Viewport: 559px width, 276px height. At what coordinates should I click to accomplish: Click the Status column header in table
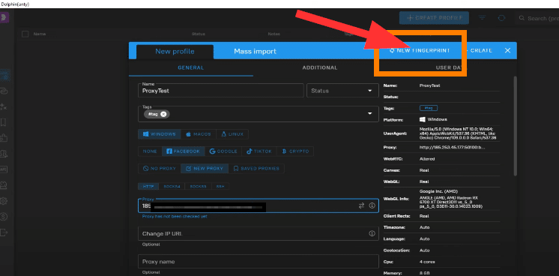click(x=199, y=34)
